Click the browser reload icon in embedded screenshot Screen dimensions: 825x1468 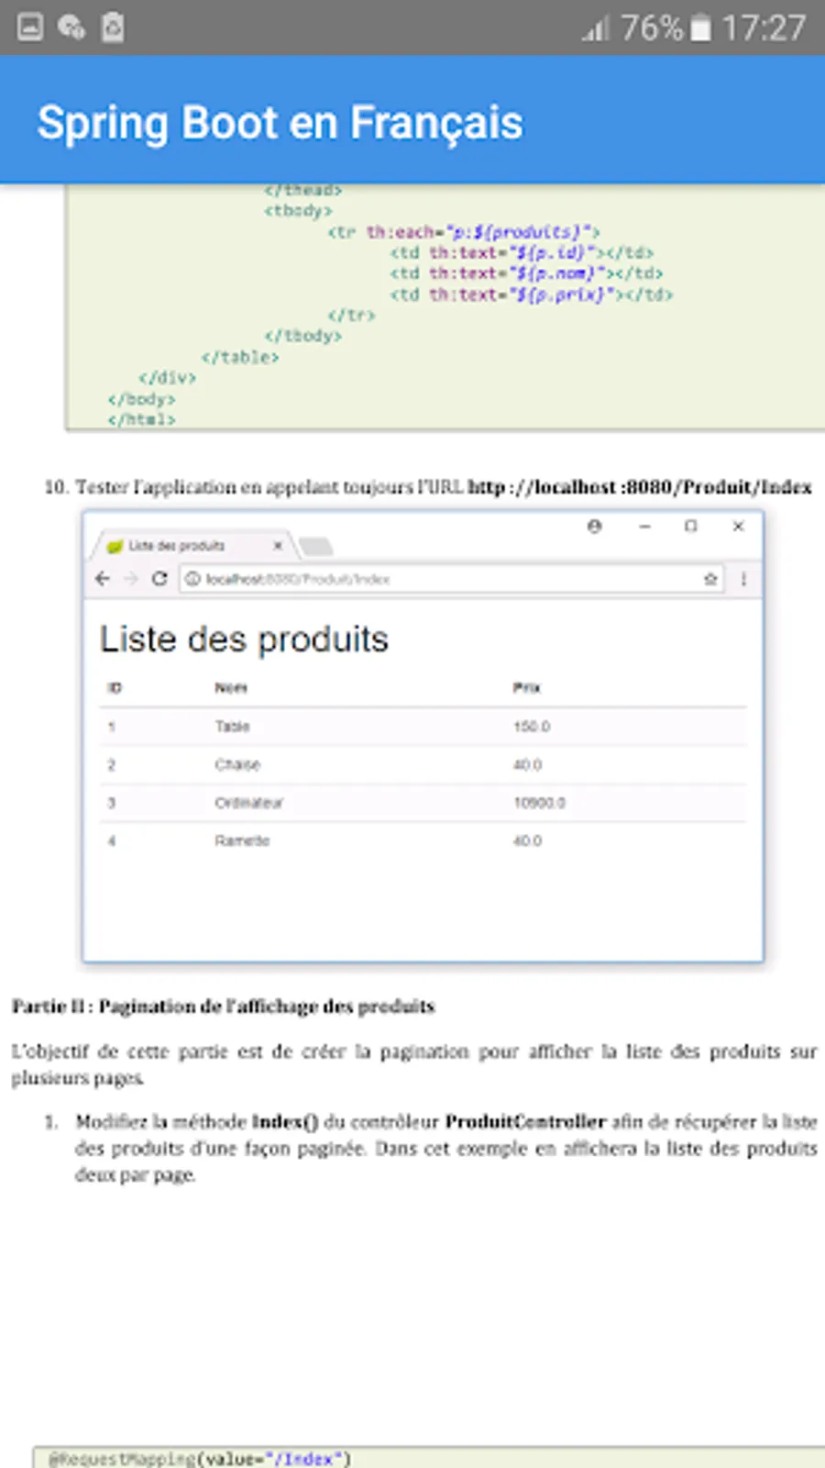159,579
